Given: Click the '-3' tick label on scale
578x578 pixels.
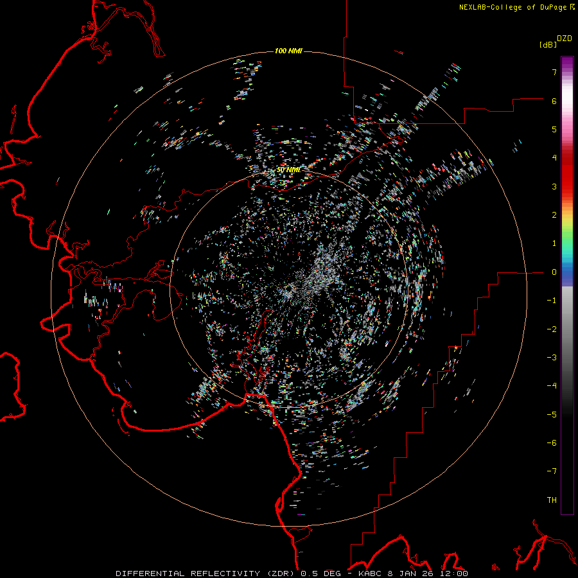Looking at the screenshot, I should point(552,358).
